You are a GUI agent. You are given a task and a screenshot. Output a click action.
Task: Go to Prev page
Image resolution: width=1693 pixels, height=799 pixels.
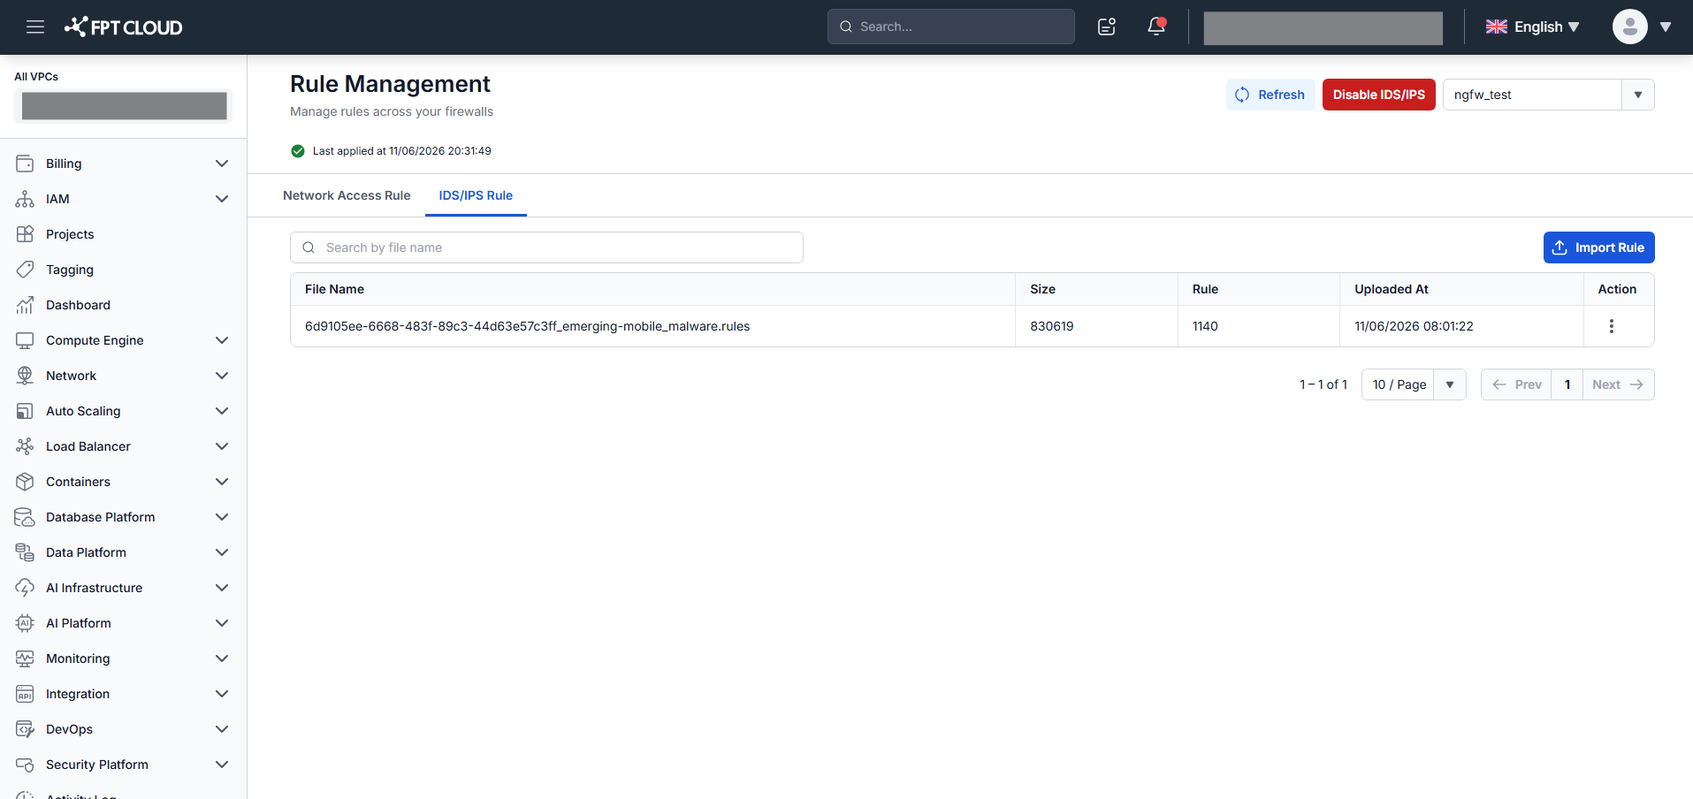click(1516, 384)
